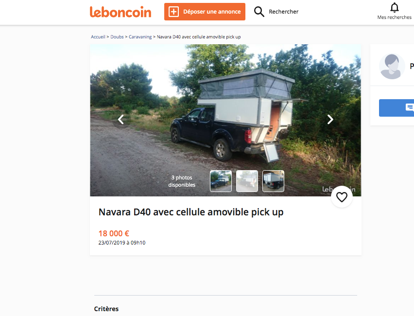
Task: Click the magnifying glass search icon
Action: click(259, 12)
